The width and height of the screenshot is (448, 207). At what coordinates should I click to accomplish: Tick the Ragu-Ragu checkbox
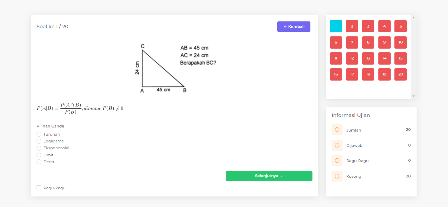[x=39, y=188]
